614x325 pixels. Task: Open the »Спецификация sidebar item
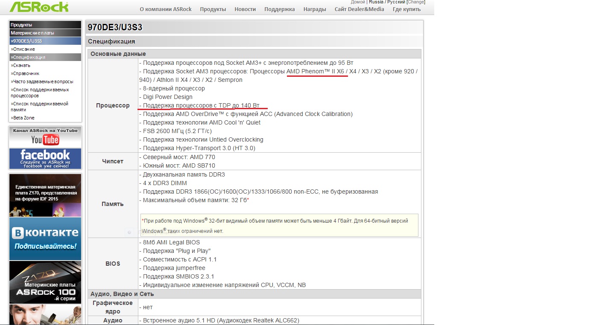point(45,57)
